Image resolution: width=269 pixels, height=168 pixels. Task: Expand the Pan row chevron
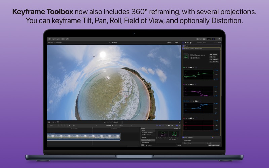196,68
